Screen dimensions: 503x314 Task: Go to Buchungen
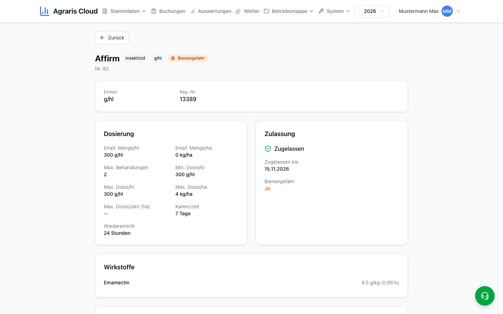[168, 11]
